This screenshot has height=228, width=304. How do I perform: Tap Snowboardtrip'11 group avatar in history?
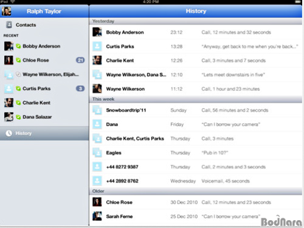(97, 110)
